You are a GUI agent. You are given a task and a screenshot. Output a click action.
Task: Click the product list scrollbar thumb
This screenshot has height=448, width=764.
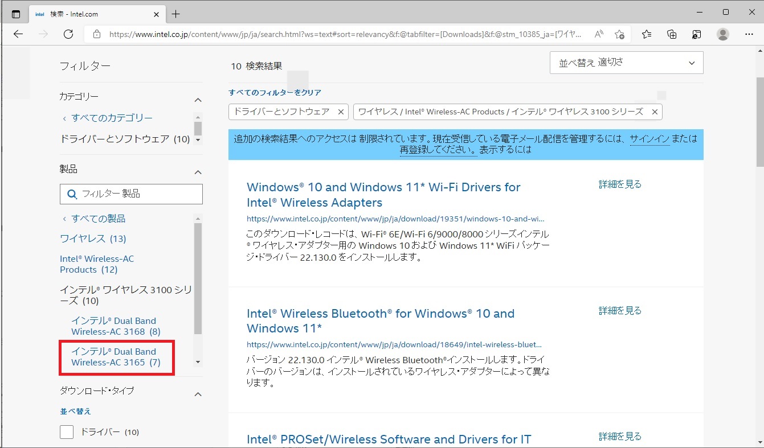click(198, 279)
